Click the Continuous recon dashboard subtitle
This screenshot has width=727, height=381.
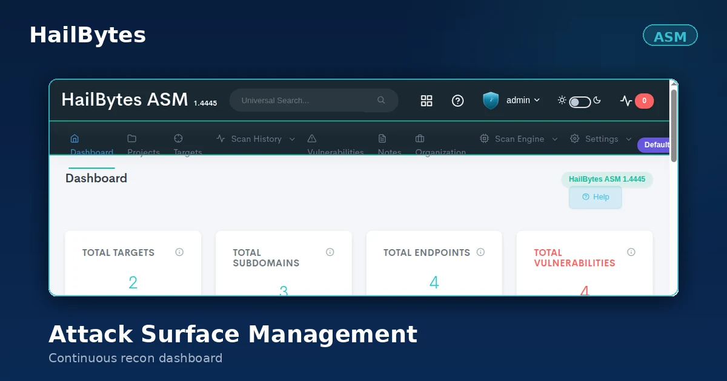[x=136, y=358]
